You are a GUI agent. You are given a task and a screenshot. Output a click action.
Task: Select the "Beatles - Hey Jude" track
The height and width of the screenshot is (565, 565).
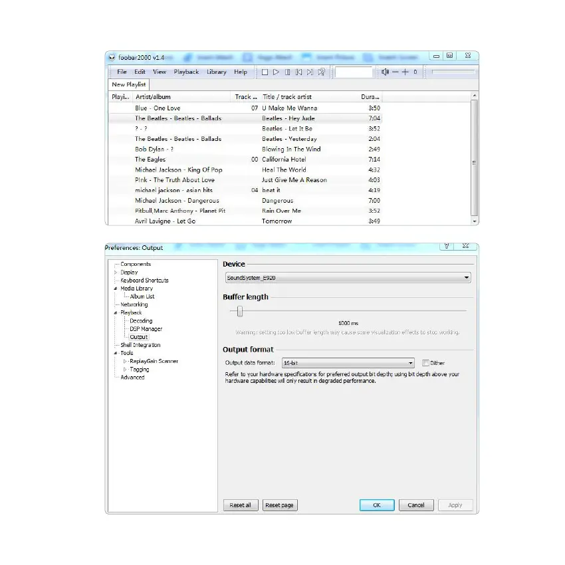(x=245, y=118)
